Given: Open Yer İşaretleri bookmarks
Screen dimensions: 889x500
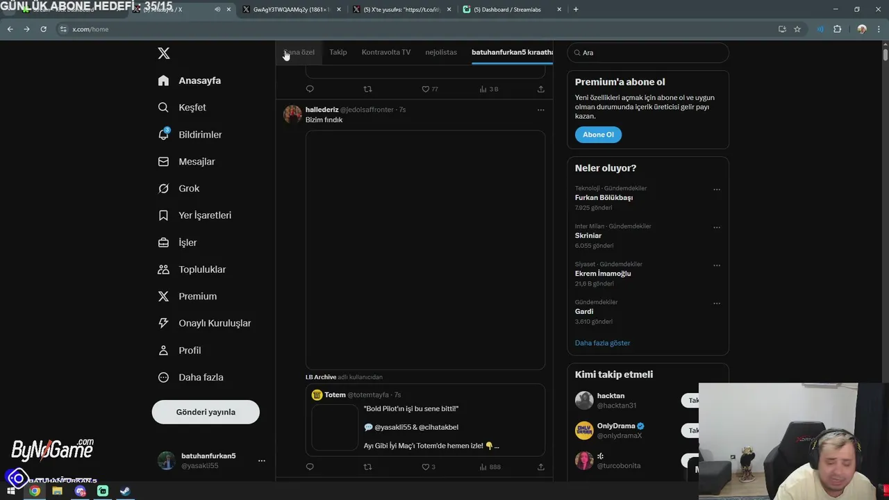Looking at the screenshot, I should point(194,215).
